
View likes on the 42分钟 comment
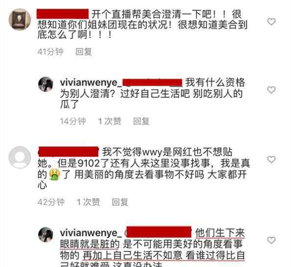pyautogui.click(x=88, y=202)
